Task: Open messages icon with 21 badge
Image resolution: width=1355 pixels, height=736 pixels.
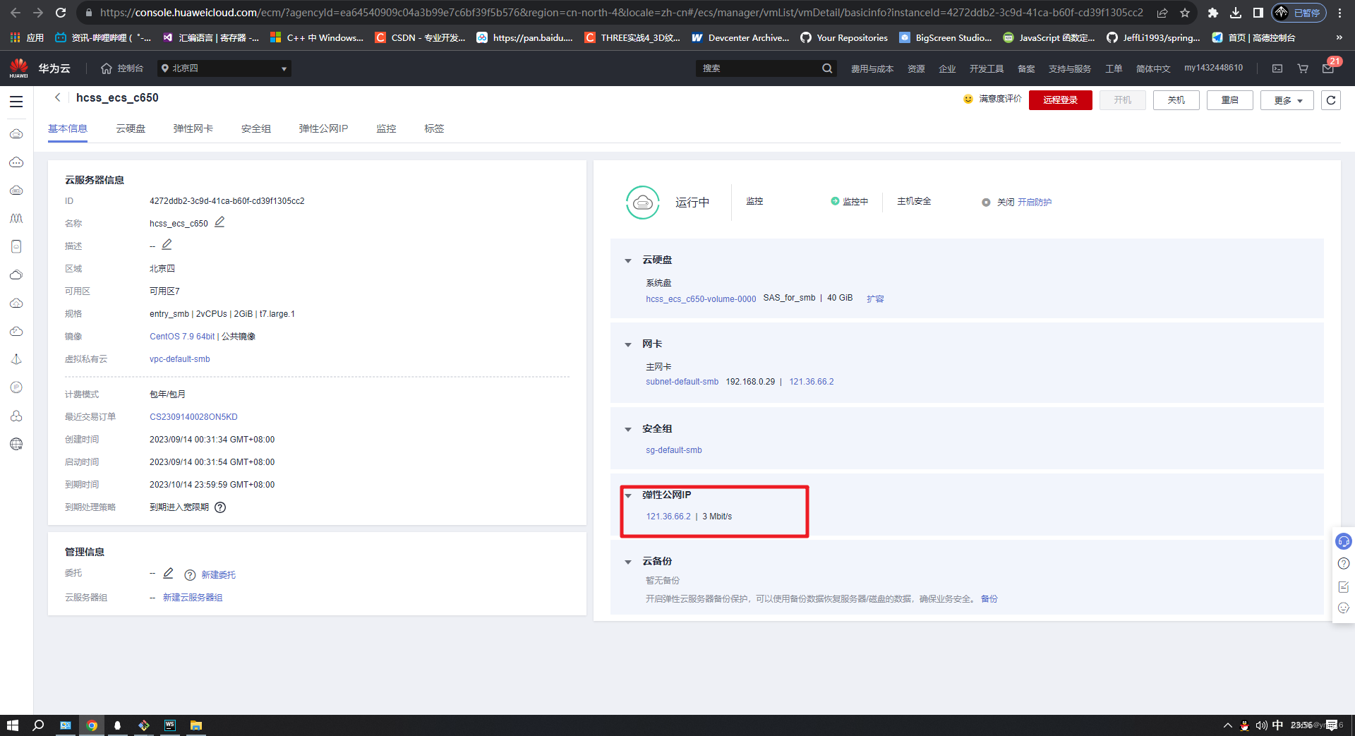Action: [x=1328, y=68]
